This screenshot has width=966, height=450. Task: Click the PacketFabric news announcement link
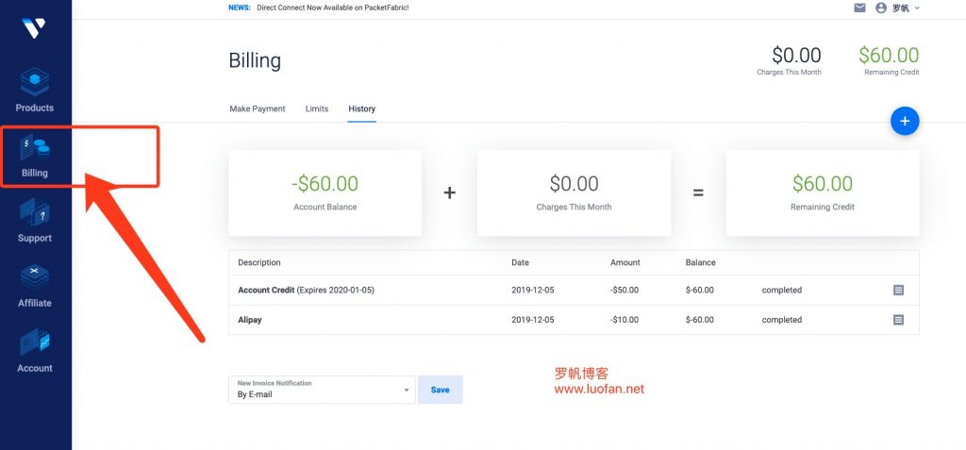coord(332,8)
